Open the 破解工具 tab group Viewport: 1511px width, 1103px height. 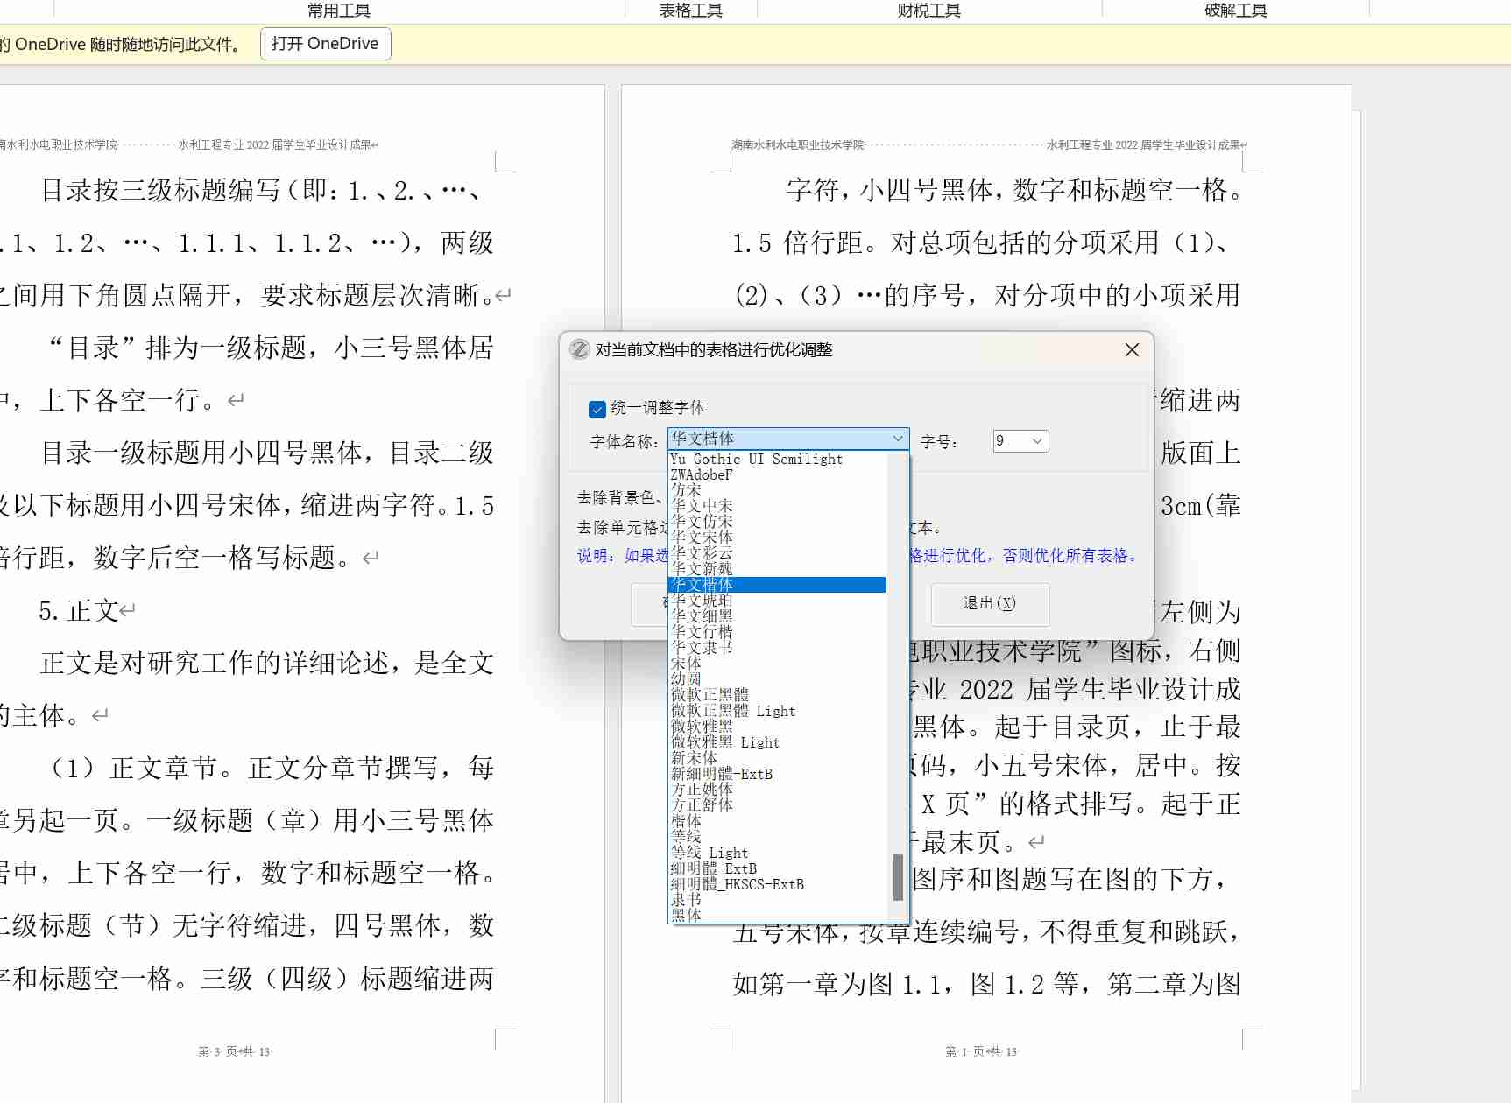[1235, 11]
